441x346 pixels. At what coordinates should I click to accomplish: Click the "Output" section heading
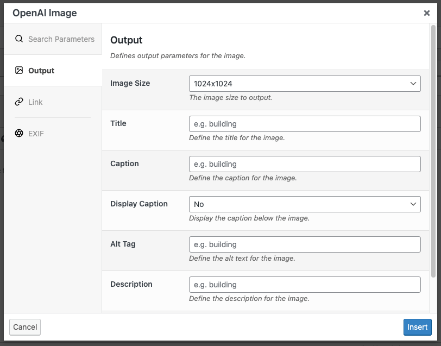pyautogui.click(x=127, y=40)
